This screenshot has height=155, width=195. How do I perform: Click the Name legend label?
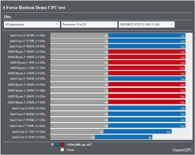[x=70, y=150]
